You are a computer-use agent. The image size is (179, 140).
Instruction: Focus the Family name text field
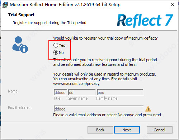click(120, 92)
